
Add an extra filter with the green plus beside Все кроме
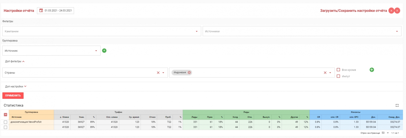pos(372,70)
